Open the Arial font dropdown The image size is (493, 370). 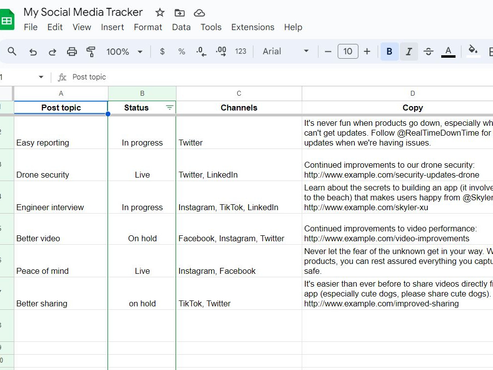[x=285, y=51]
